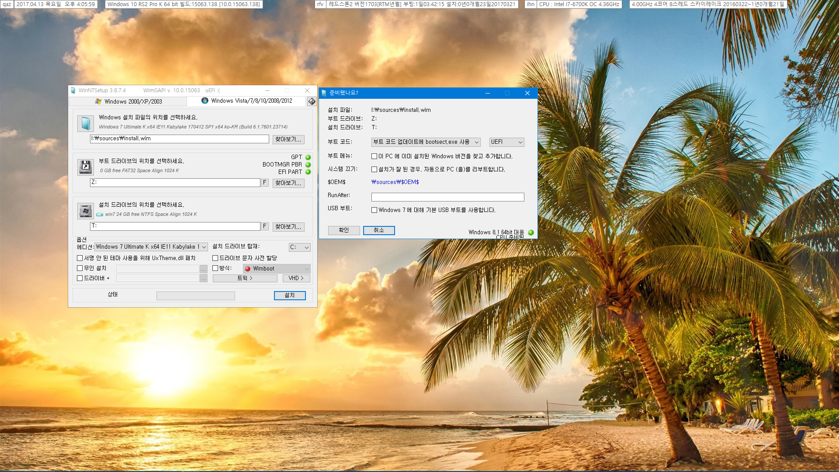Click the CPU ready green indicator in dialog
The image size is (839, 472).
531,233
